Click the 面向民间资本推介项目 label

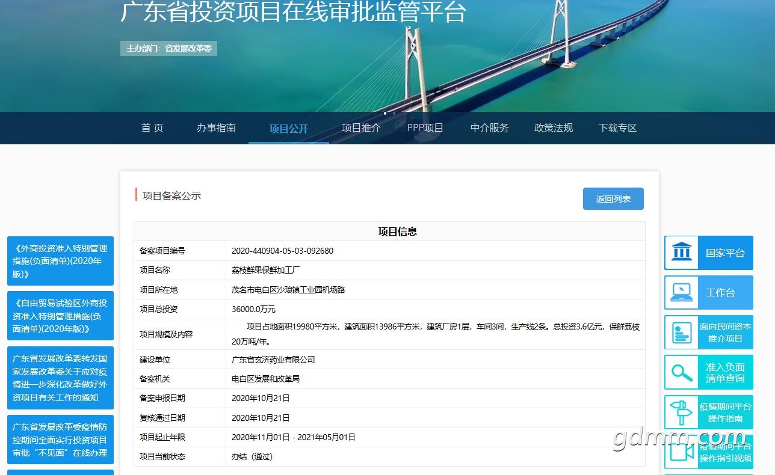click(x=725, y=332)
